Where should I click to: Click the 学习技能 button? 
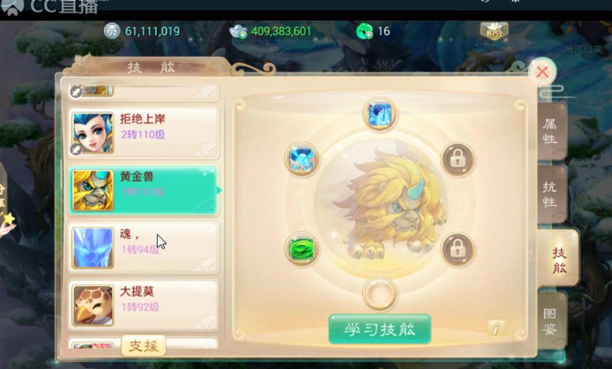(x=380, y=329)
